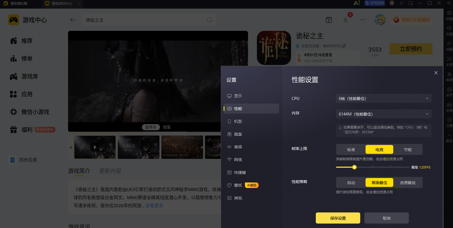The image size is (453, 228).
Task: Open 机型 settings section
Action: pos(251,121)
